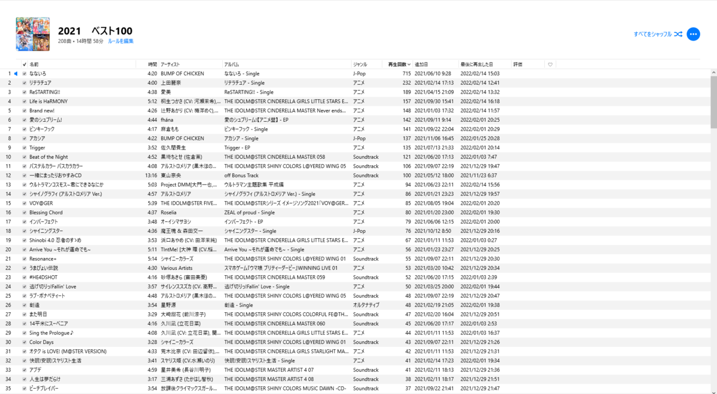Click album ZEAL of proud - Single
Image resolution: width=717 pixels, height=394 pixels.
click(250, 213)
